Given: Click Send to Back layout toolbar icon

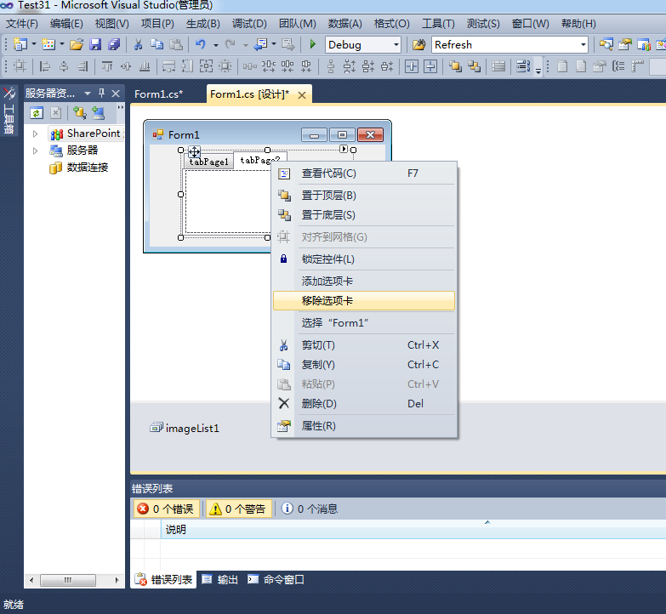Looking at the screenshot, I should pos(474,66).
